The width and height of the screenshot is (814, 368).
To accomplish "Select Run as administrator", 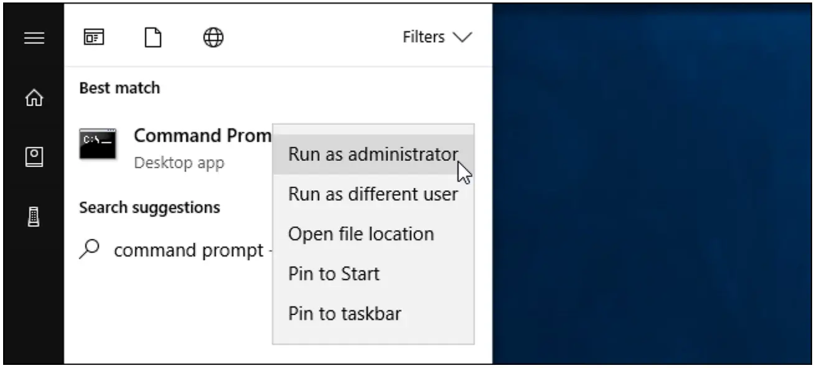I will tap(373, 154).
